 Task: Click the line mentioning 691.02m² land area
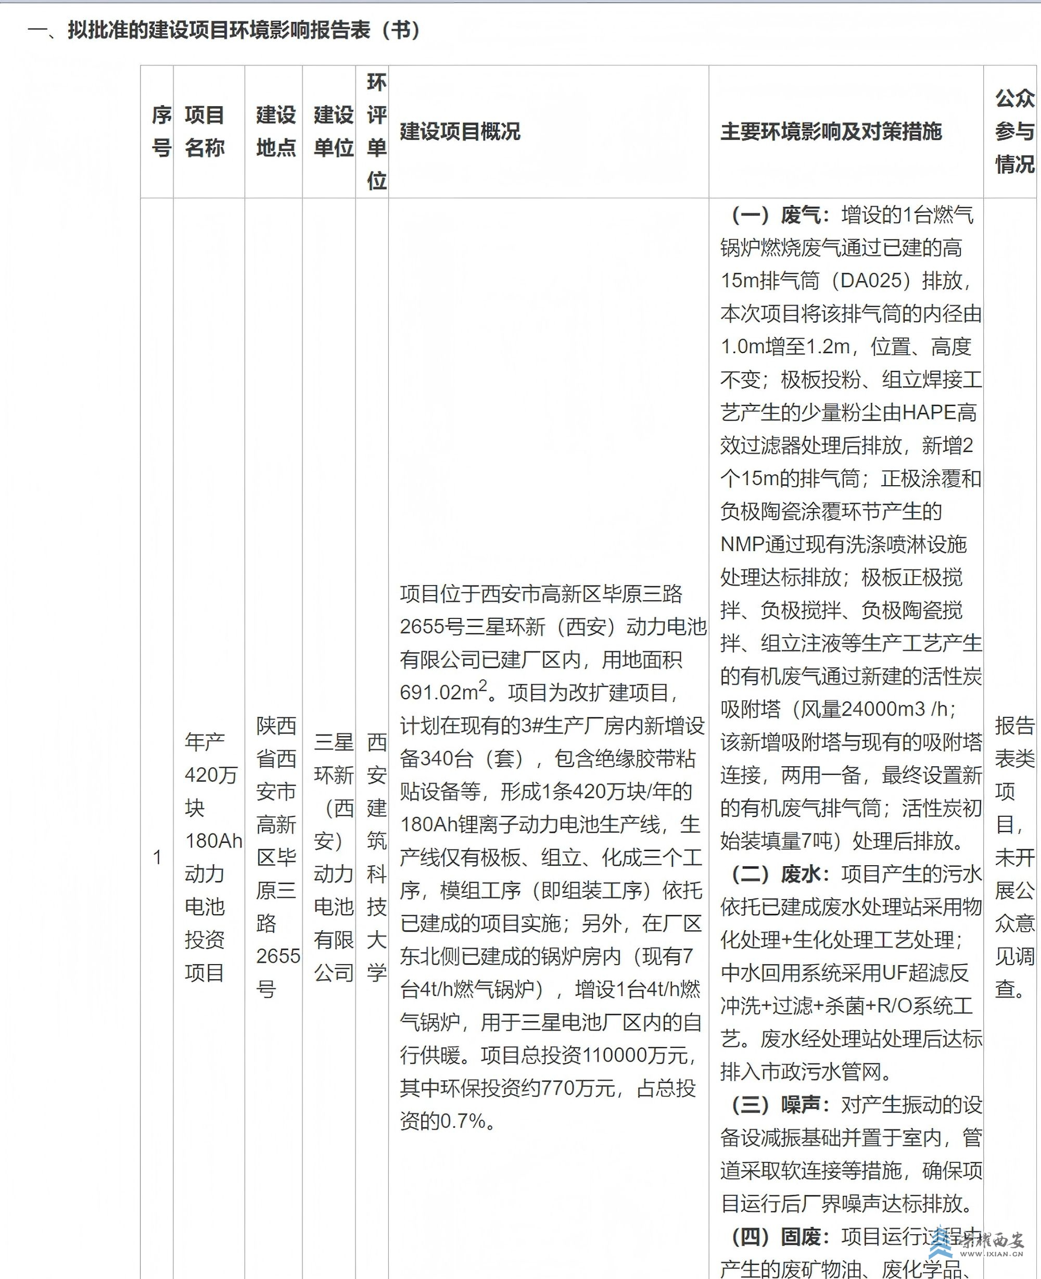click(539, 691)
